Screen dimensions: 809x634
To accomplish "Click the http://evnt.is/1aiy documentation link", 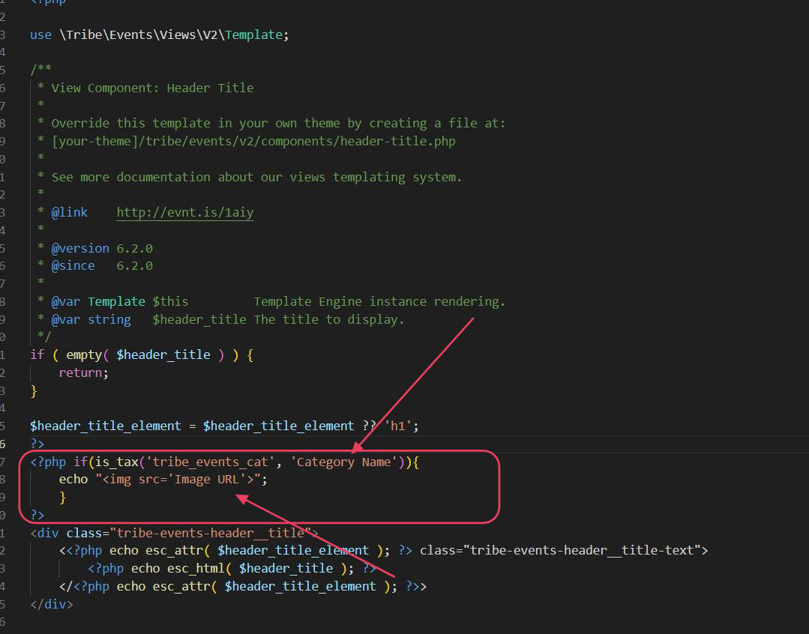I will [x=184, y=212].
